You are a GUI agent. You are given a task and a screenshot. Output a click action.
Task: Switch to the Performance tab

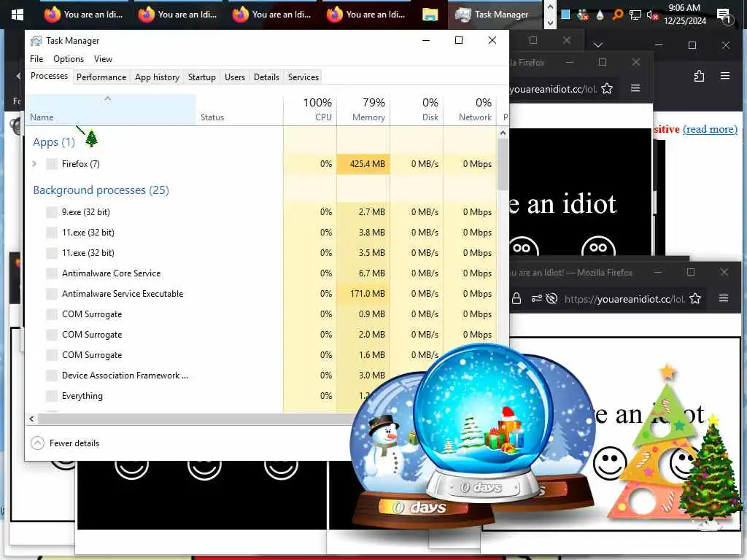[x=101, y=77]
